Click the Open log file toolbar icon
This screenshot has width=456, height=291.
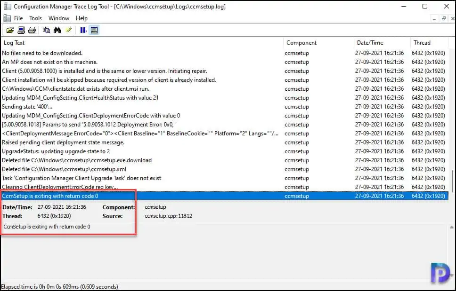pyautogui.click(x=10, y=30)
